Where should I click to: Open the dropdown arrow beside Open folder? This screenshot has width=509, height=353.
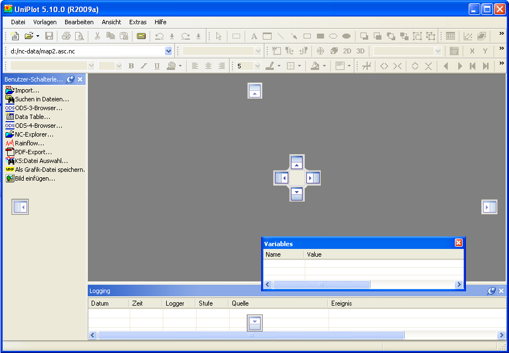coord(38,36)
